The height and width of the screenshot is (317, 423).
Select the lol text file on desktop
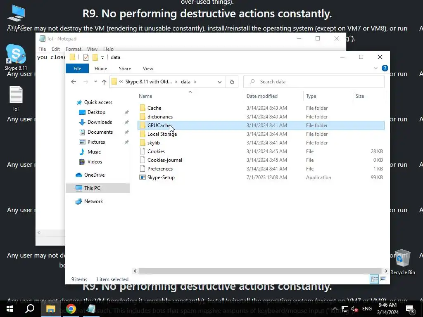tap(16, 98)
